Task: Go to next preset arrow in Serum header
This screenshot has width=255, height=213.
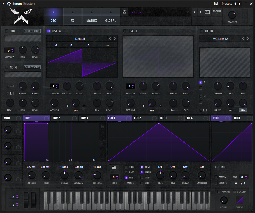Action: pos(200,12)
